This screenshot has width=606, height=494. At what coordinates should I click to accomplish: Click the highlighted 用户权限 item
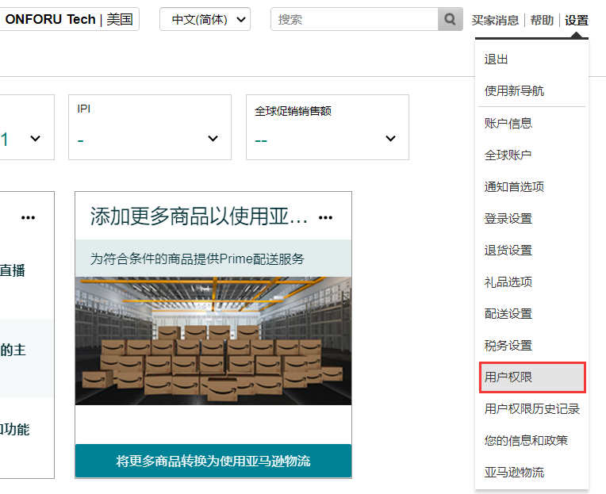coord(532,377)
